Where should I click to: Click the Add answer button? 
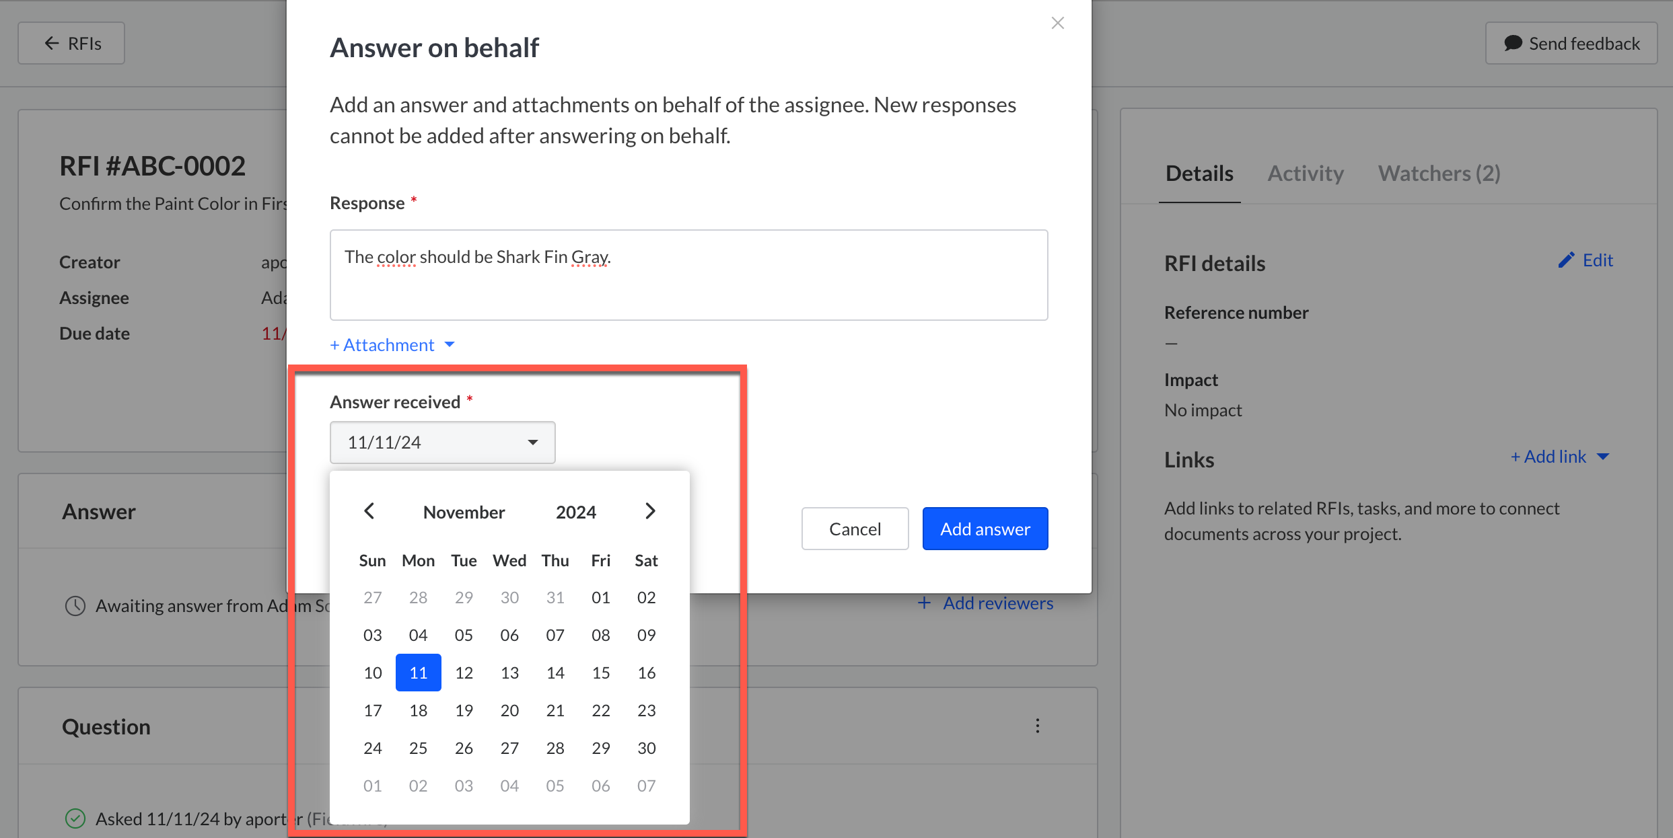[985, 529]
